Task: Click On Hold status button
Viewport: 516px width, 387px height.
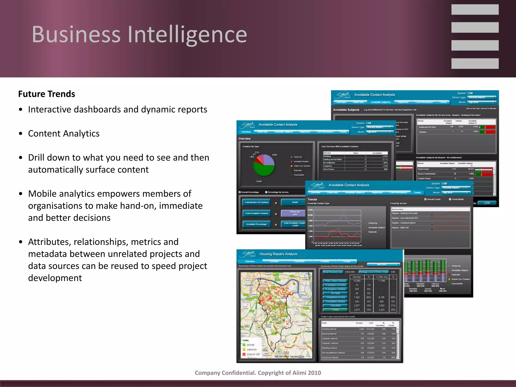Action: (x=335, y=293)
